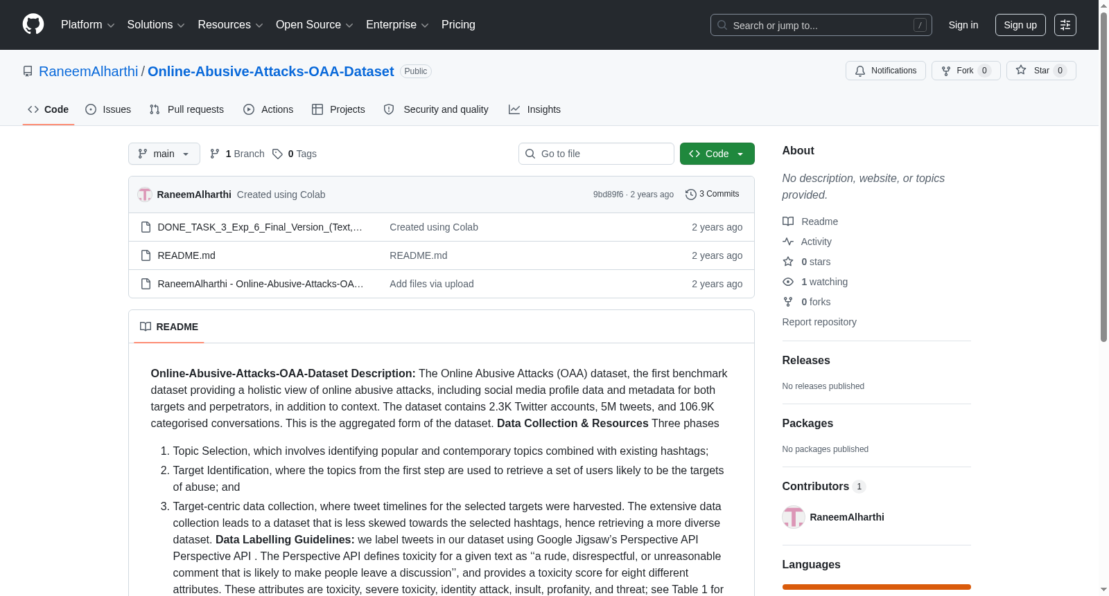Click the Contributors heading

pyautogui.click(x=816, y=486)
